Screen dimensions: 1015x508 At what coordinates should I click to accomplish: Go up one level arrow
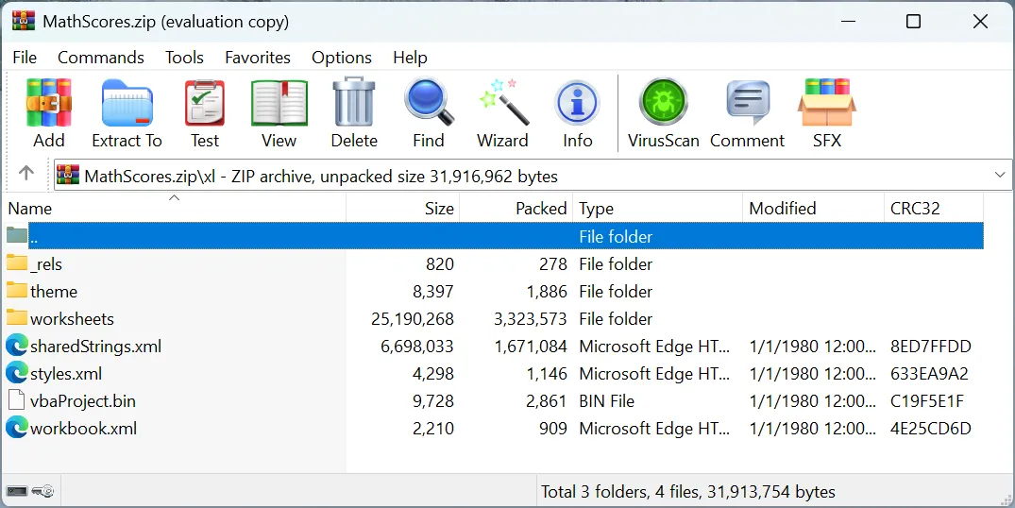pyautogui.click(x=25, y=173)
